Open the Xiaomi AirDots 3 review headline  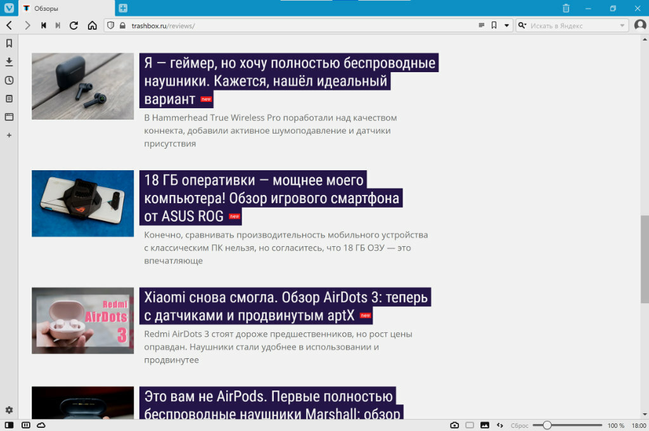point(285,306)
